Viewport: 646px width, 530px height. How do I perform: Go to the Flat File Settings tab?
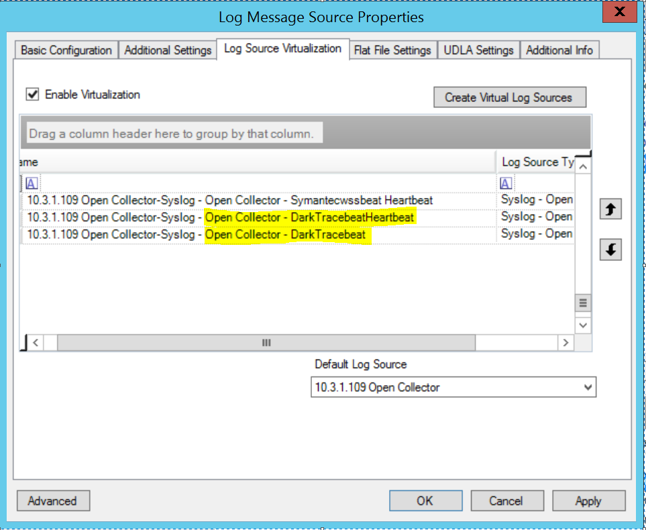pos(392,50)
